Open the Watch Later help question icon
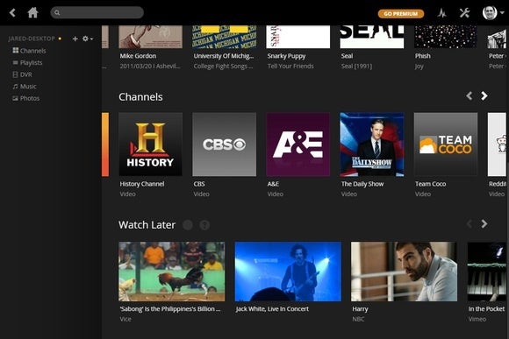Screen dimensions: 509x339 [204, 224]
